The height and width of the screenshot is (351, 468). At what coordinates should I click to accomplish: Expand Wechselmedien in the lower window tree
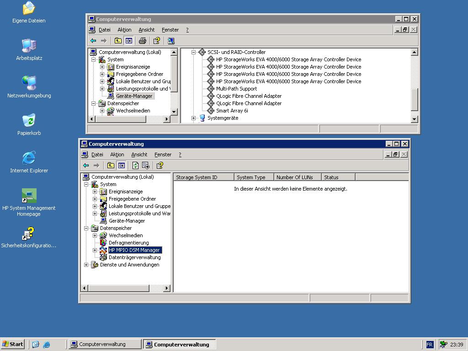click(x=95, y=235)
